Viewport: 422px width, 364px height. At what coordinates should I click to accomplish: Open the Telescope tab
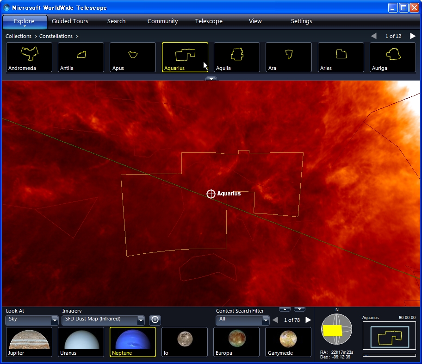pyautogui.click(x=209, y=21)
